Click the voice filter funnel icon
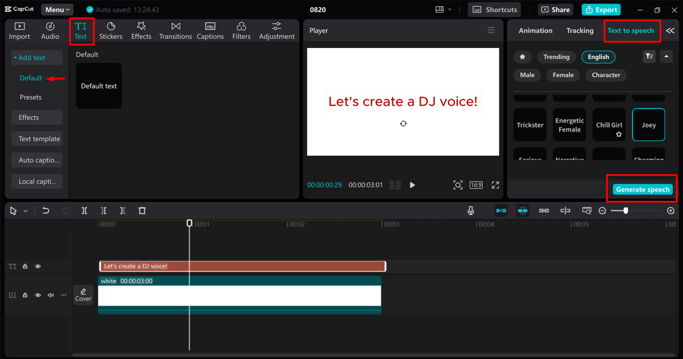 [649, 56]
